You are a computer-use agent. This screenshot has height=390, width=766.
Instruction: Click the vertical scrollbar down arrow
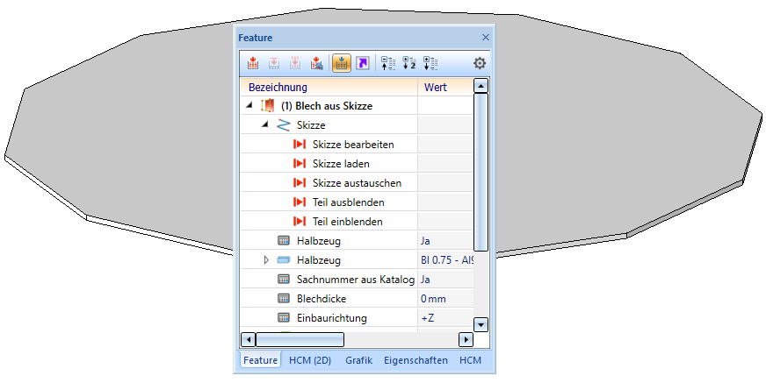(x=481, y=324)
